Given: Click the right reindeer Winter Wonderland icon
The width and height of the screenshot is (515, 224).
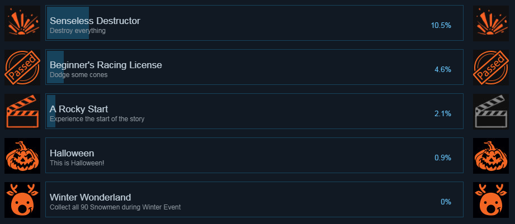Looking at the screenshot, I should (491, 200).
